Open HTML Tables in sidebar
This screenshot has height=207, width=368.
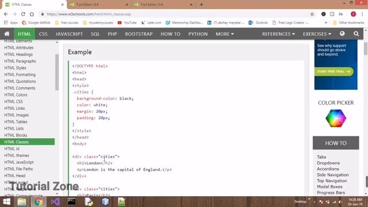point(16,122)
